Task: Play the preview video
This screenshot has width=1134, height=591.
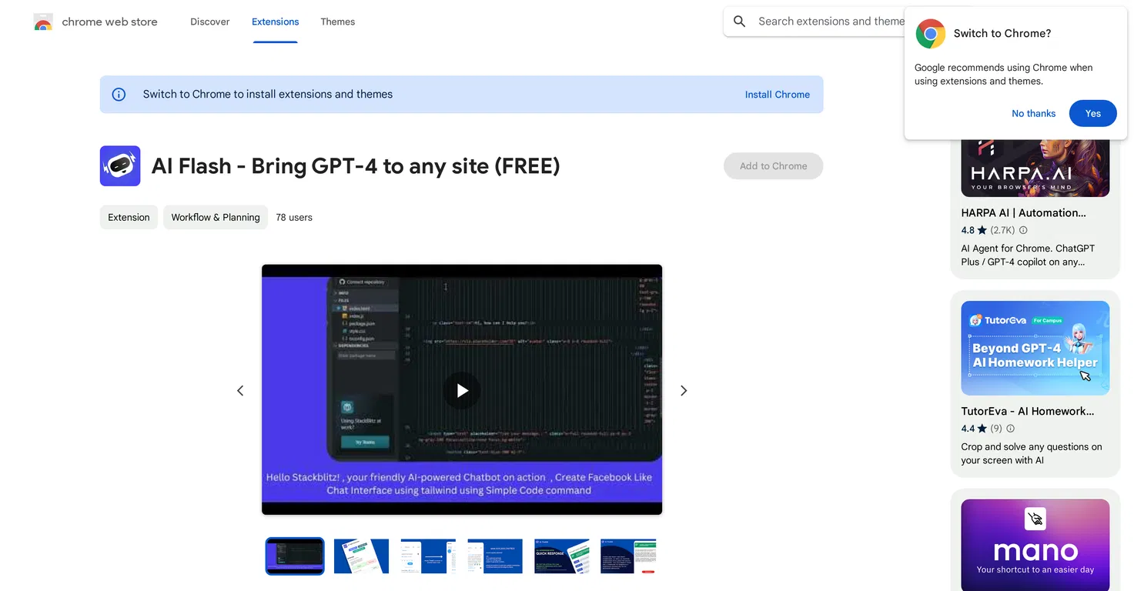Action: pyautogui.click(x=462, y=390)
